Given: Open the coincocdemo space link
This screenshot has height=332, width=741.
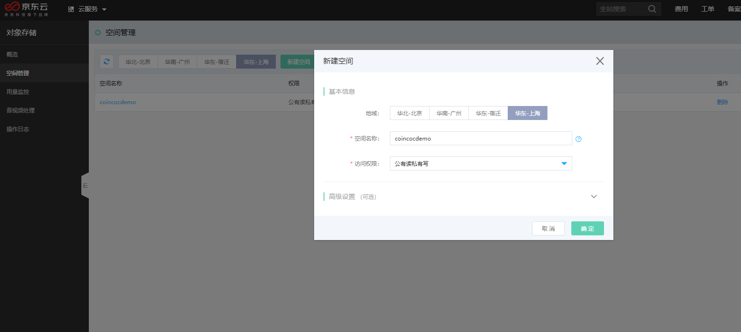Looking at the screenshot, I should [x=118, y=102].
